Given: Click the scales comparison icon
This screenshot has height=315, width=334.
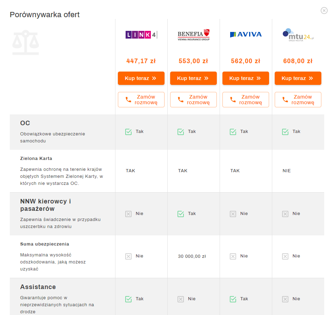Looking at the screenshot, I should [x=26, y=42].
